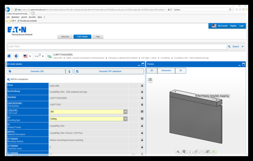Click the lock icon in Firma row
The height and width of the screenshot is (161, 253).
pos(142,86)
